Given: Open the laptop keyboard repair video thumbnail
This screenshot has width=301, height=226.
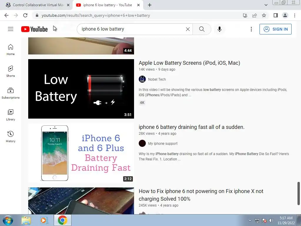Looking at the screenshot, I should click(x=81, y=201).
